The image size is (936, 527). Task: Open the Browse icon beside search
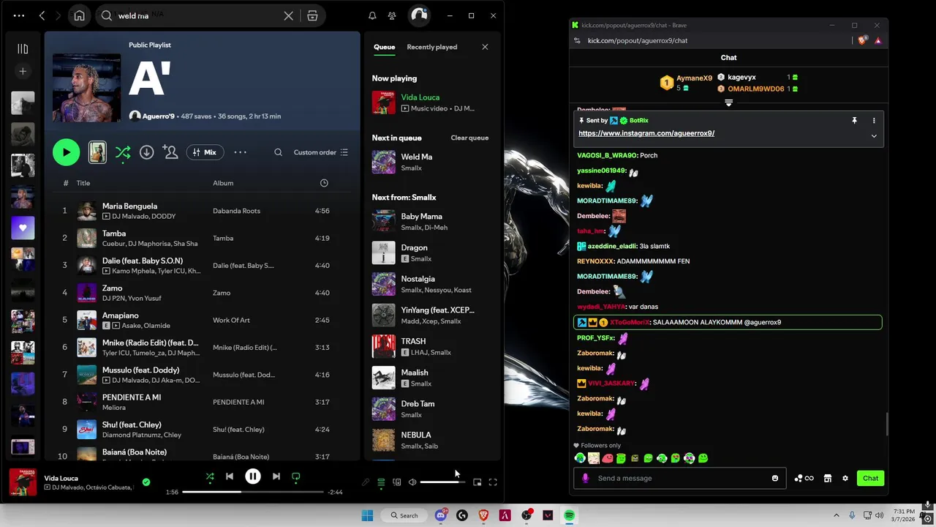312,15
